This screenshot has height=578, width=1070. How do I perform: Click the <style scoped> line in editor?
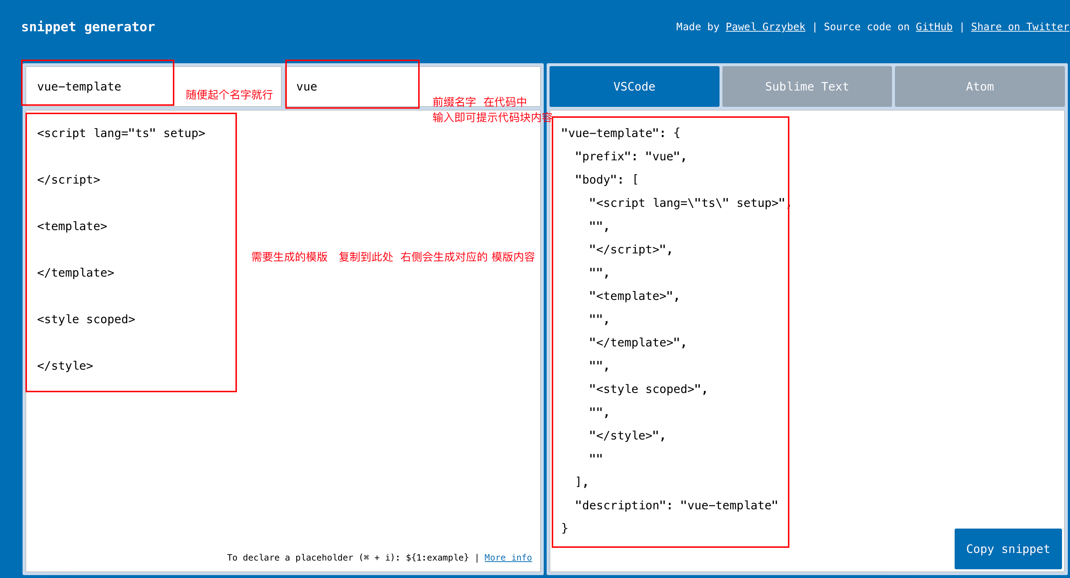86,319
